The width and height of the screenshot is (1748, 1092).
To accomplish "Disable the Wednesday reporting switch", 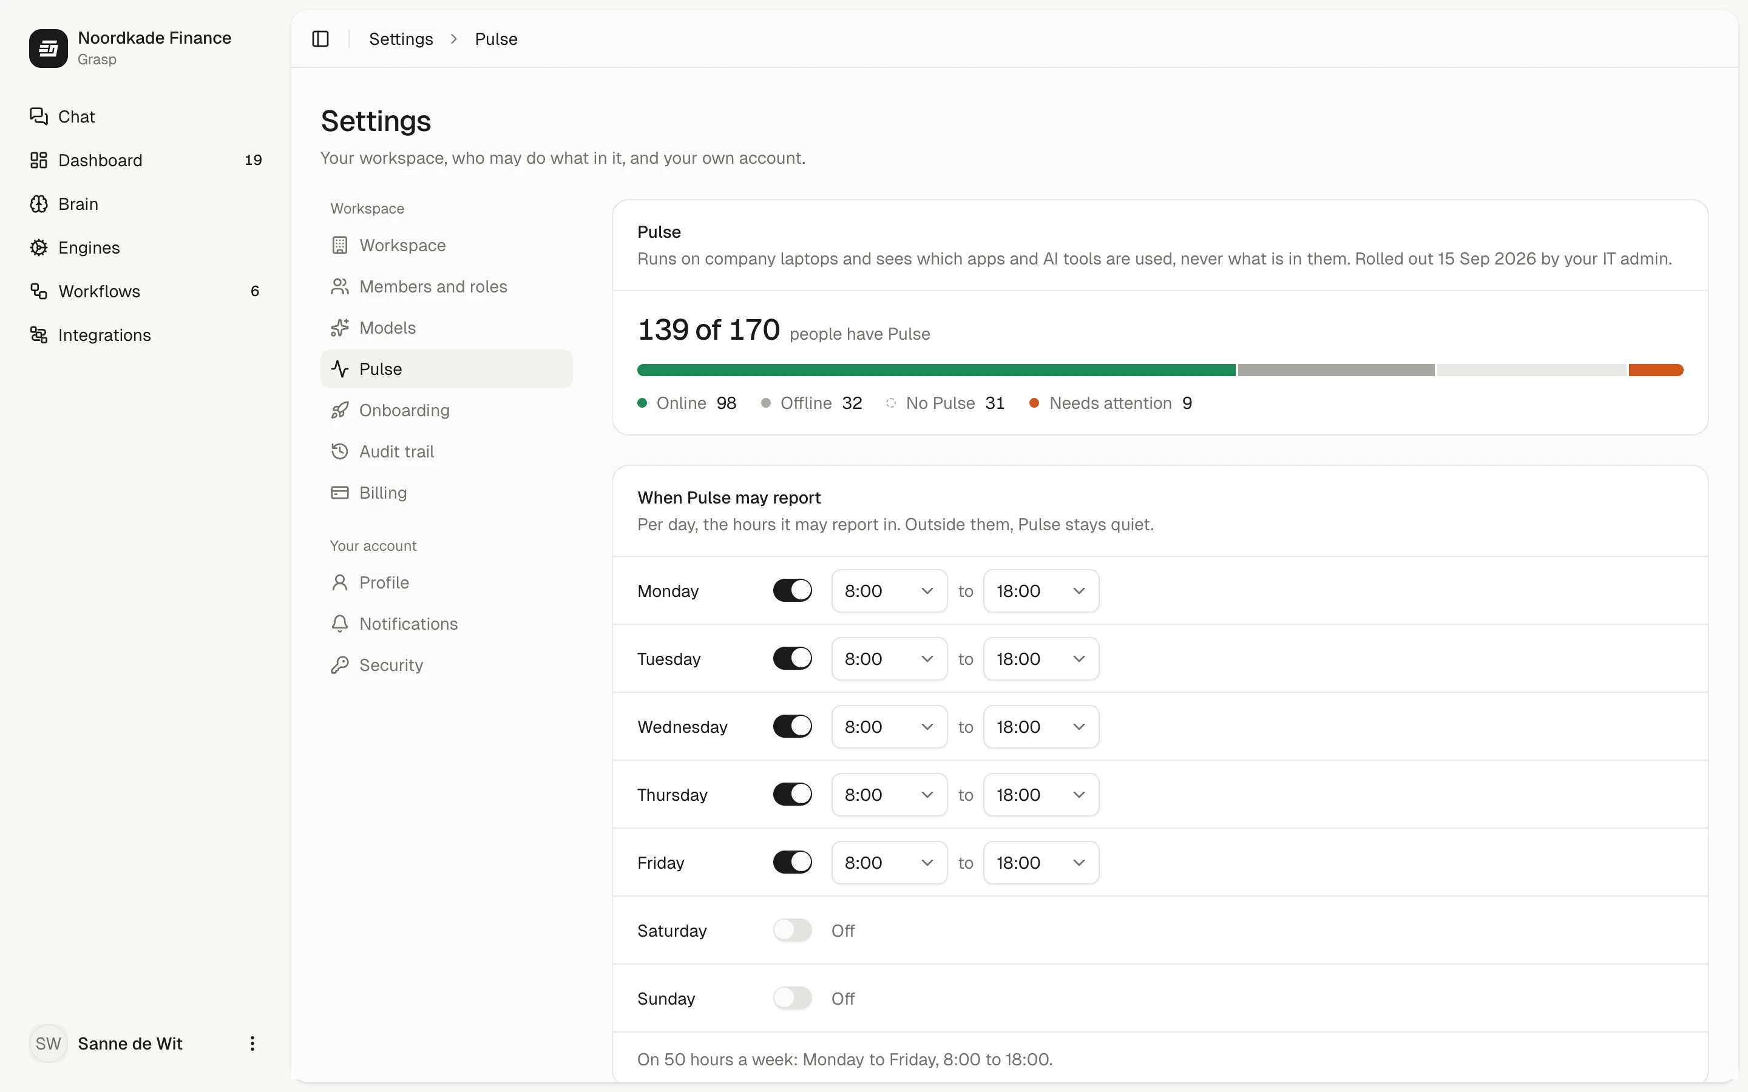I will (793, 727).
